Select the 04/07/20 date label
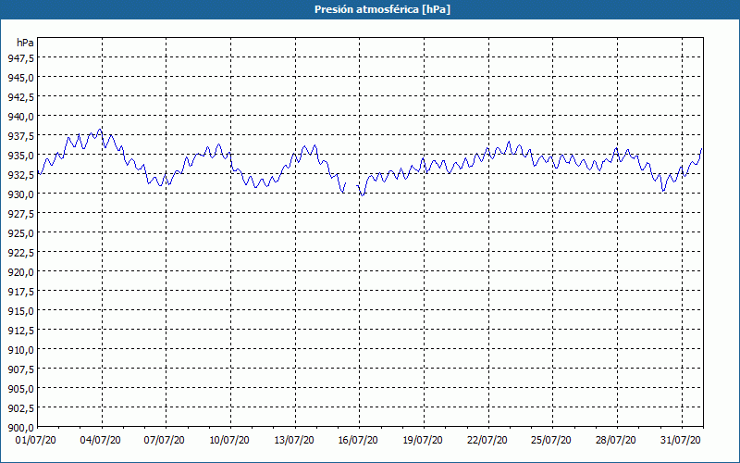Screen dimensions: 740x463 [x=102, y=440]
